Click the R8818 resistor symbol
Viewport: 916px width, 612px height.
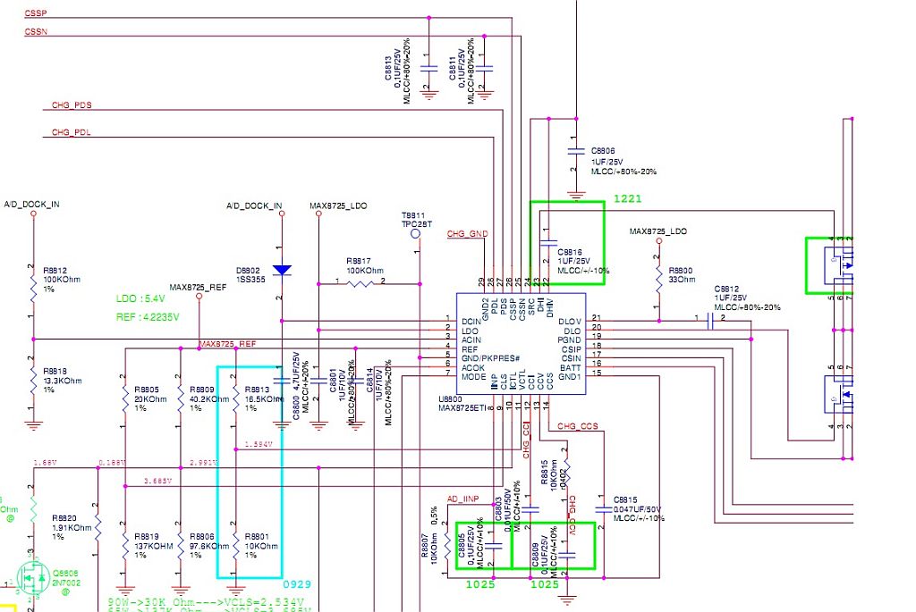click(x=33, y=381)
